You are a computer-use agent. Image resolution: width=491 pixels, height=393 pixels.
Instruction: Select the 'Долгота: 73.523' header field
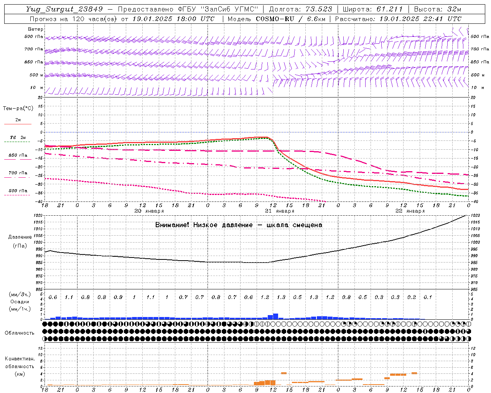tap(300, 9)
